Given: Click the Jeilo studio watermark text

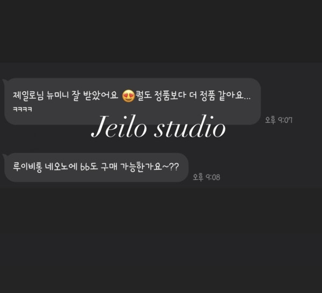Looking at the screenshot, I should pyautogui.click(x=158, y=127).
